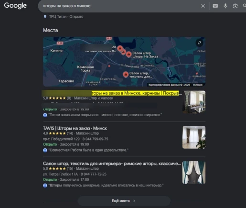Clear the search query with the X icon
The image size is (246, 208).
coord(203,6)
